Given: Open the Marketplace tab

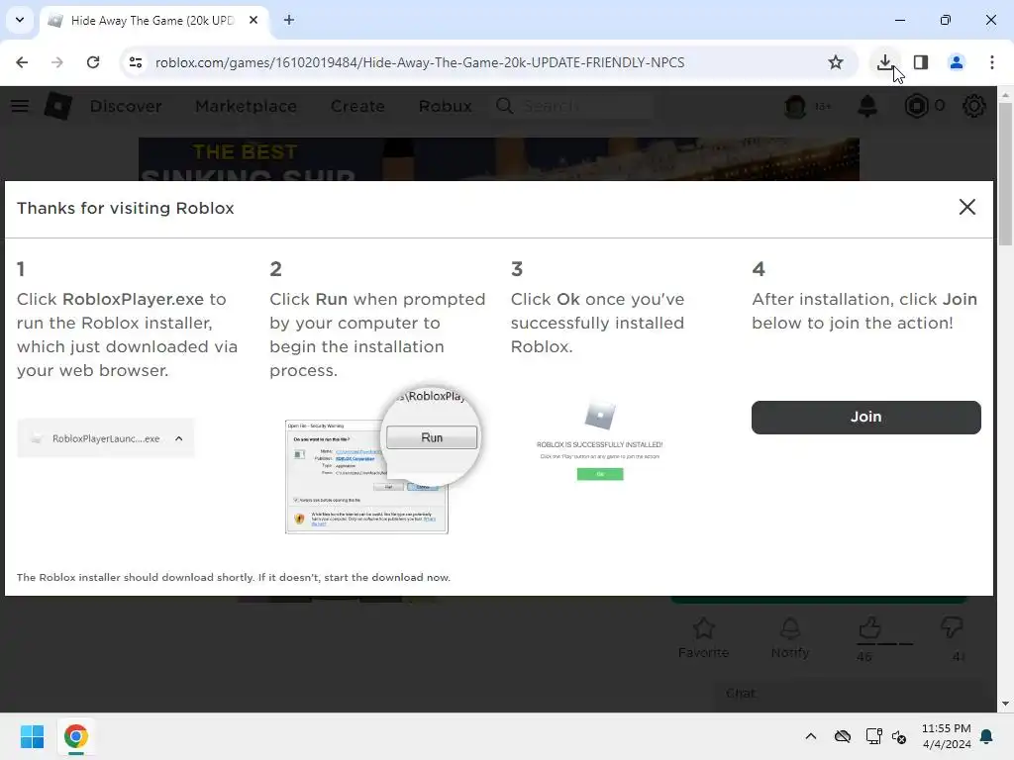Looking at the screenshot, I should click(x=246, y=106).
